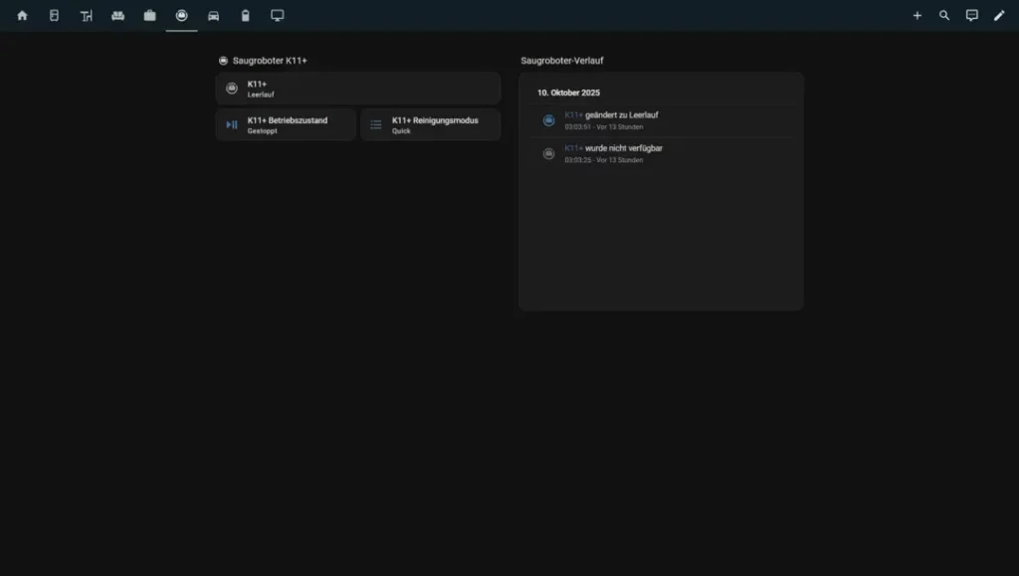Click the vacuum icon in K11+ tile
The height and width of the screenshot is (576, 1019).
[x=232, y=89]
